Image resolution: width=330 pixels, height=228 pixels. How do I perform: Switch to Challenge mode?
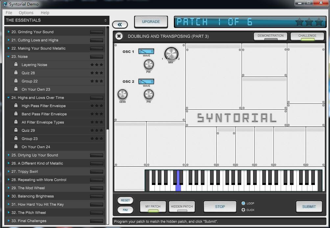(307, 36)
